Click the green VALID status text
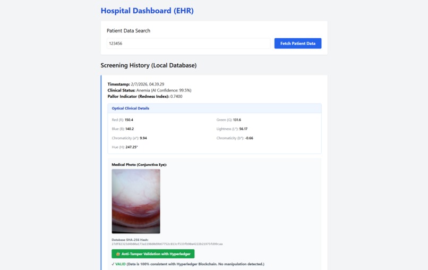This screenshot has height=270, width=428. (121, 264)
